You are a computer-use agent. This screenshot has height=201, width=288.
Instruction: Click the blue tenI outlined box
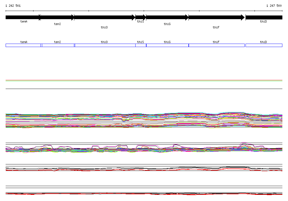[58, 45]
